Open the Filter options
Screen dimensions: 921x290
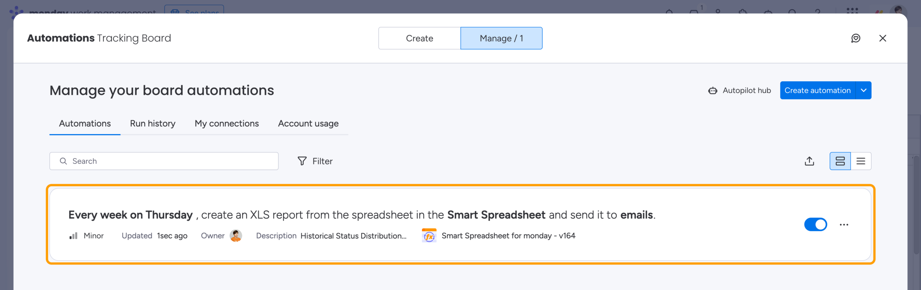coord(315,161)
